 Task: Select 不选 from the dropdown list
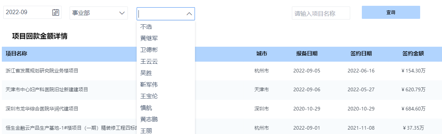click(146, 26)
